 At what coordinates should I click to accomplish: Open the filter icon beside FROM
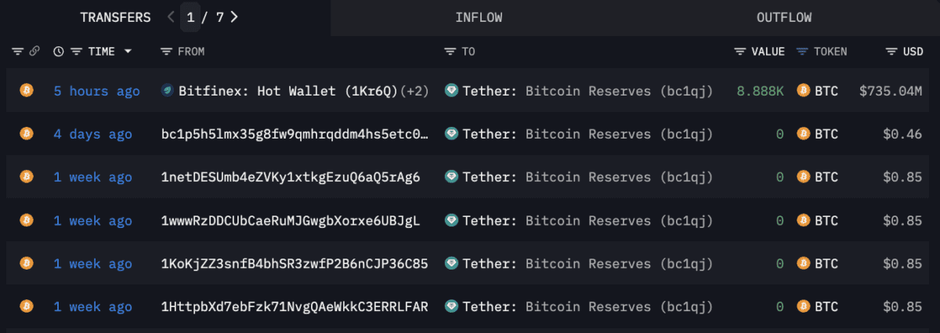(x=166, y=52)
